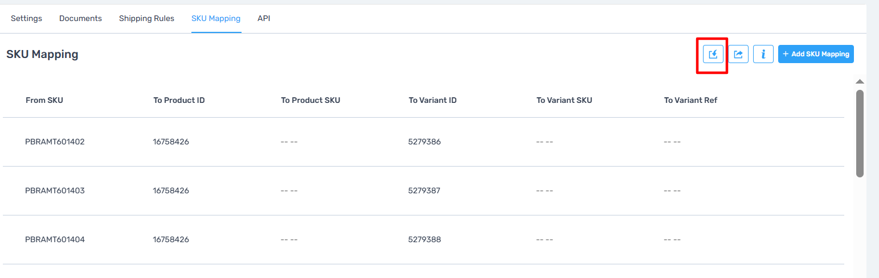This screenshot has width=879, height=278.
Task: Switch to the Settings tab
Action: click(x=27, y=18)
